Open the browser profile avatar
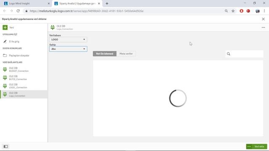Viewport: 269px width, 151px height. [x=258, y=11]
